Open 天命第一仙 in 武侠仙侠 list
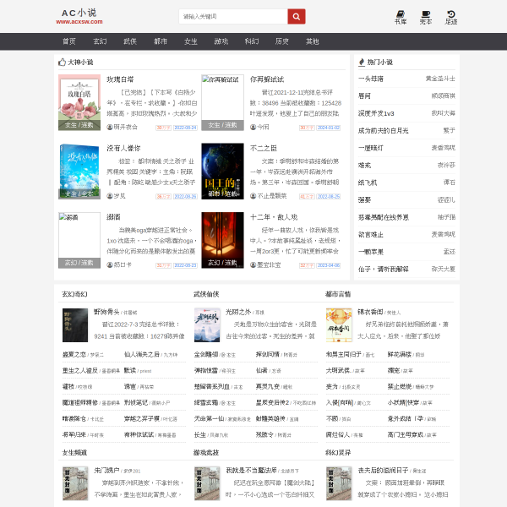 coord(210,419)
